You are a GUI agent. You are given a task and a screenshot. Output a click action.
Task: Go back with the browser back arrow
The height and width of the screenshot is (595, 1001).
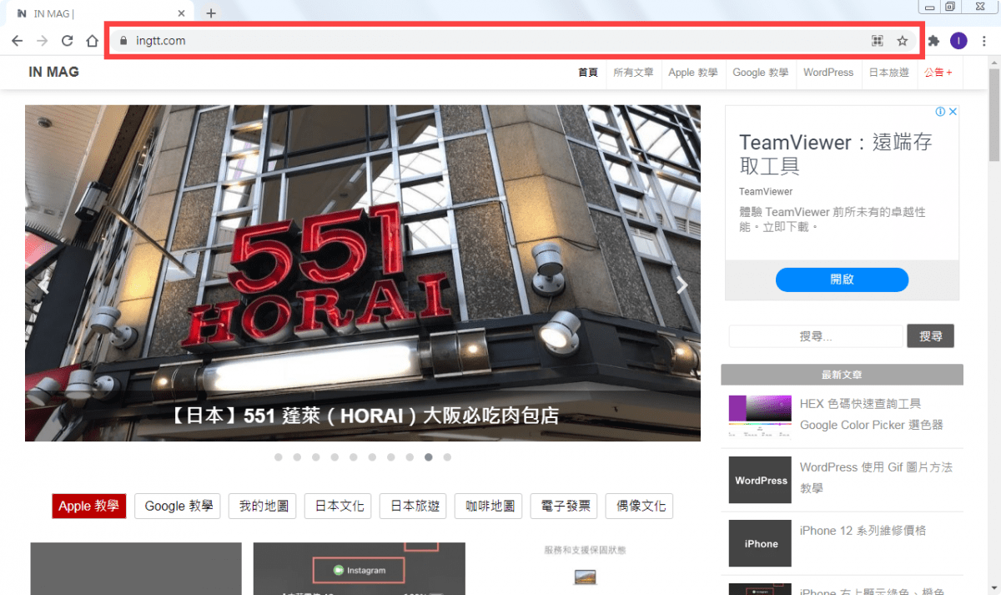pyautogui.click(x=17, y=41)
